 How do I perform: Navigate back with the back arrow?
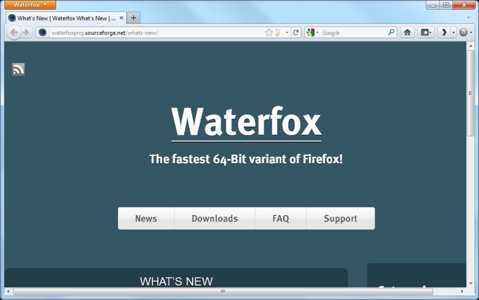coord(14,32)
